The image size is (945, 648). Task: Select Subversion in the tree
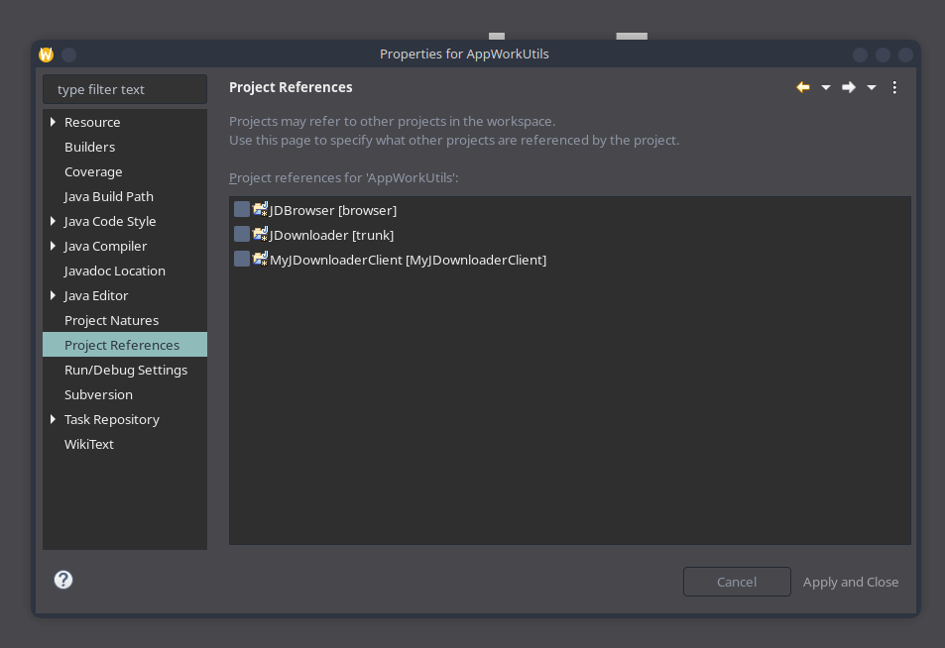coord(98,394)
